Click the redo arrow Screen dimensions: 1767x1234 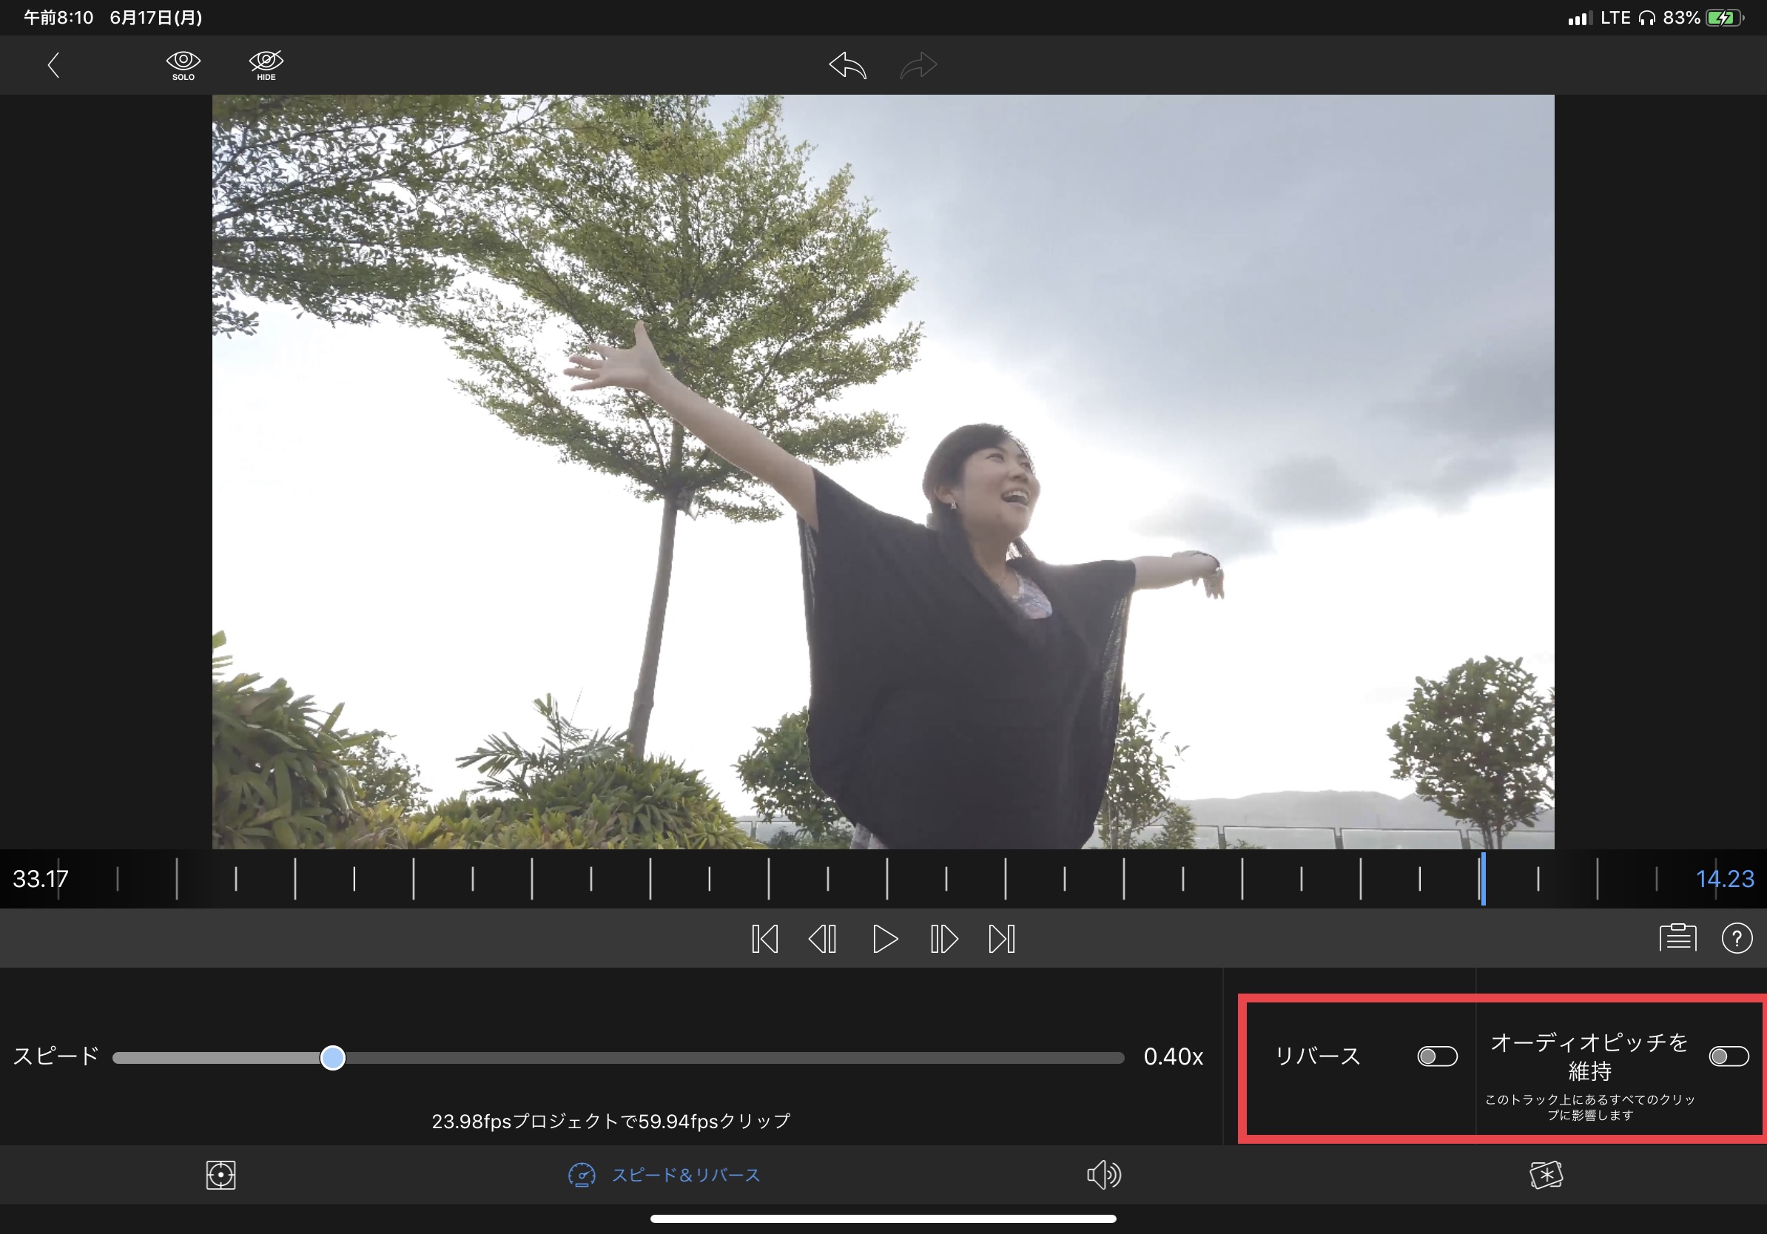[x=918, y=65]
